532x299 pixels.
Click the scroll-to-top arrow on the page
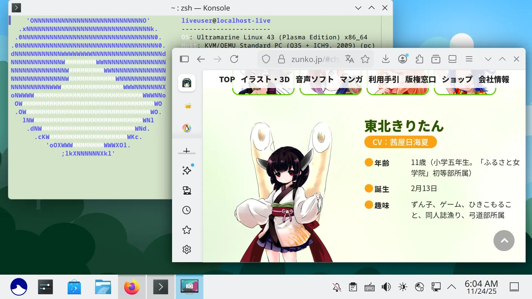504,241
